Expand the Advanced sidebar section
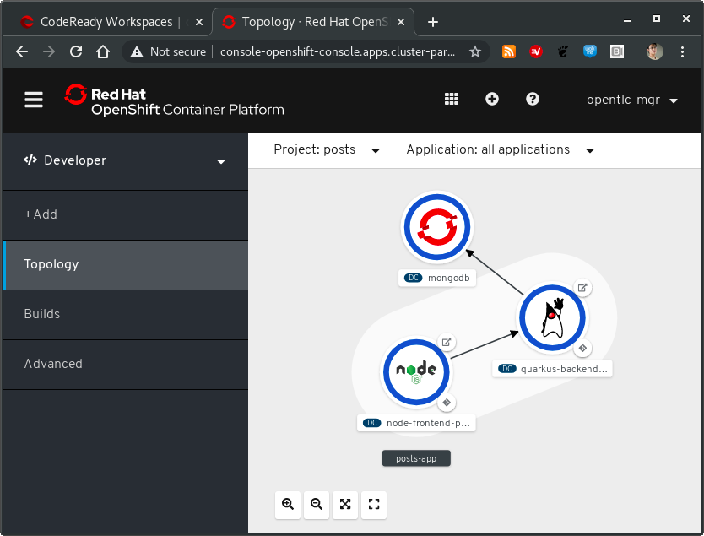 pos(125,364)
